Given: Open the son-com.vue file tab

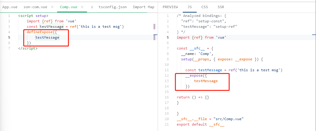Looking at the screenshot, I should click(35, 7).
